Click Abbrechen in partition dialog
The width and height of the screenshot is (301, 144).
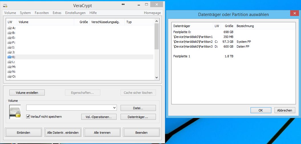[285, 110]
